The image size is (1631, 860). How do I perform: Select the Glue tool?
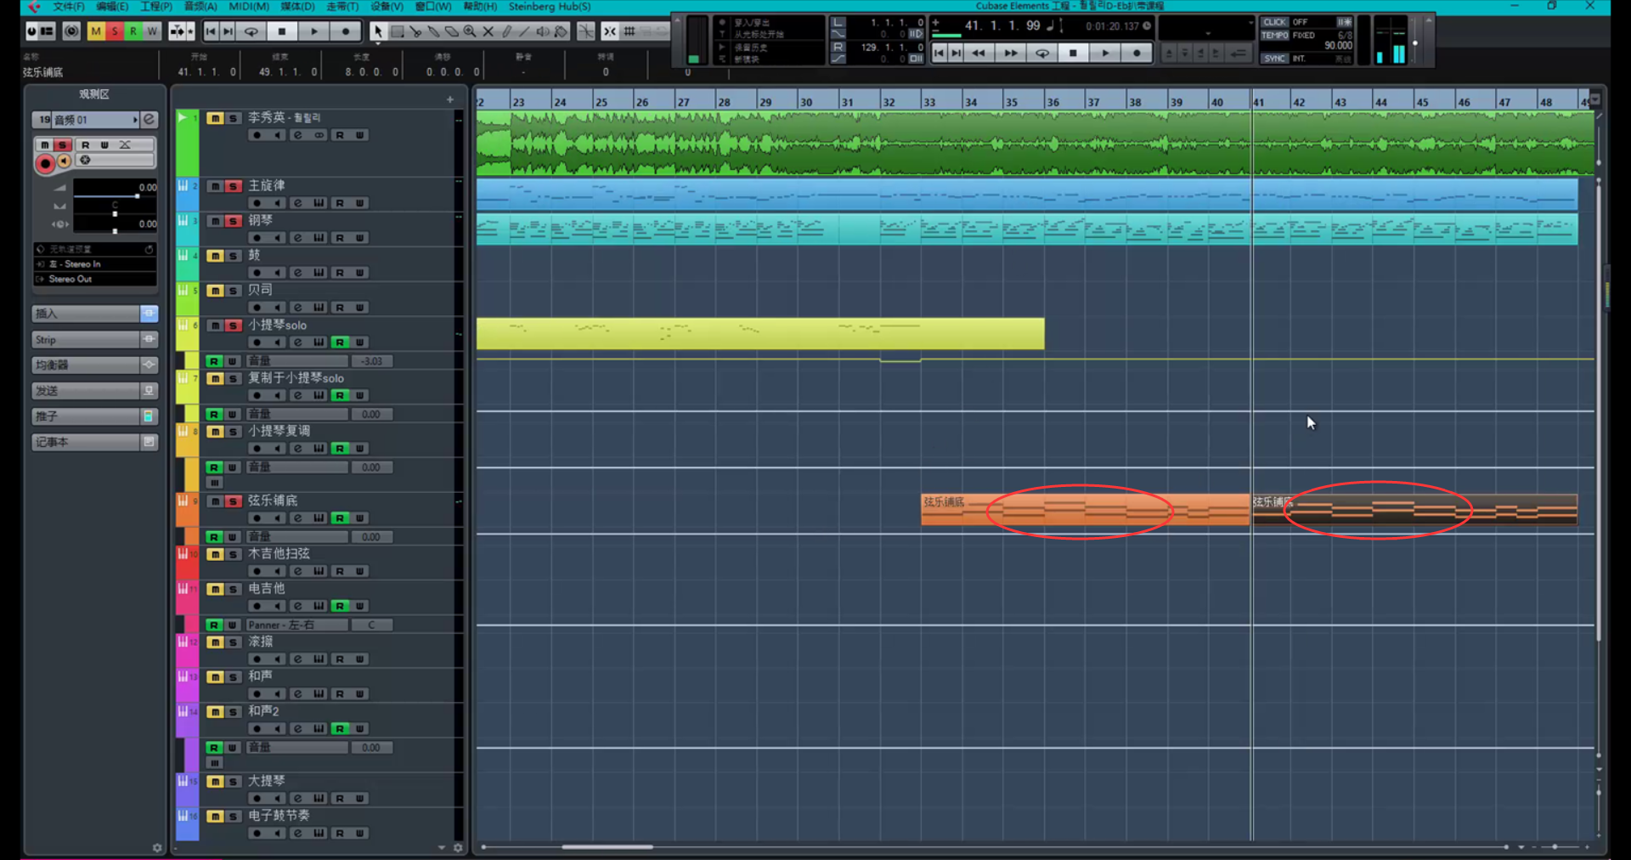[x=433, y=31]
